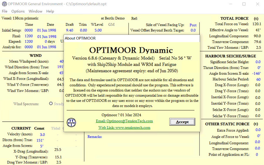The width and height of the screenshot is (264, 165).
Task: Click the Effective Angle to Vessel value 41°
Action: [258, 30]
